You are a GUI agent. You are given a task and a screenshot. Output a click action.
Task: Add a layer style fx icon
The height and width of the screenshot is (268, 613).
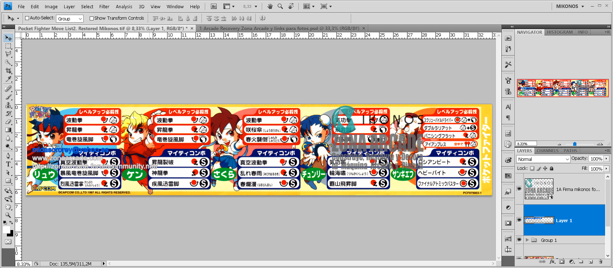[552, 262]
